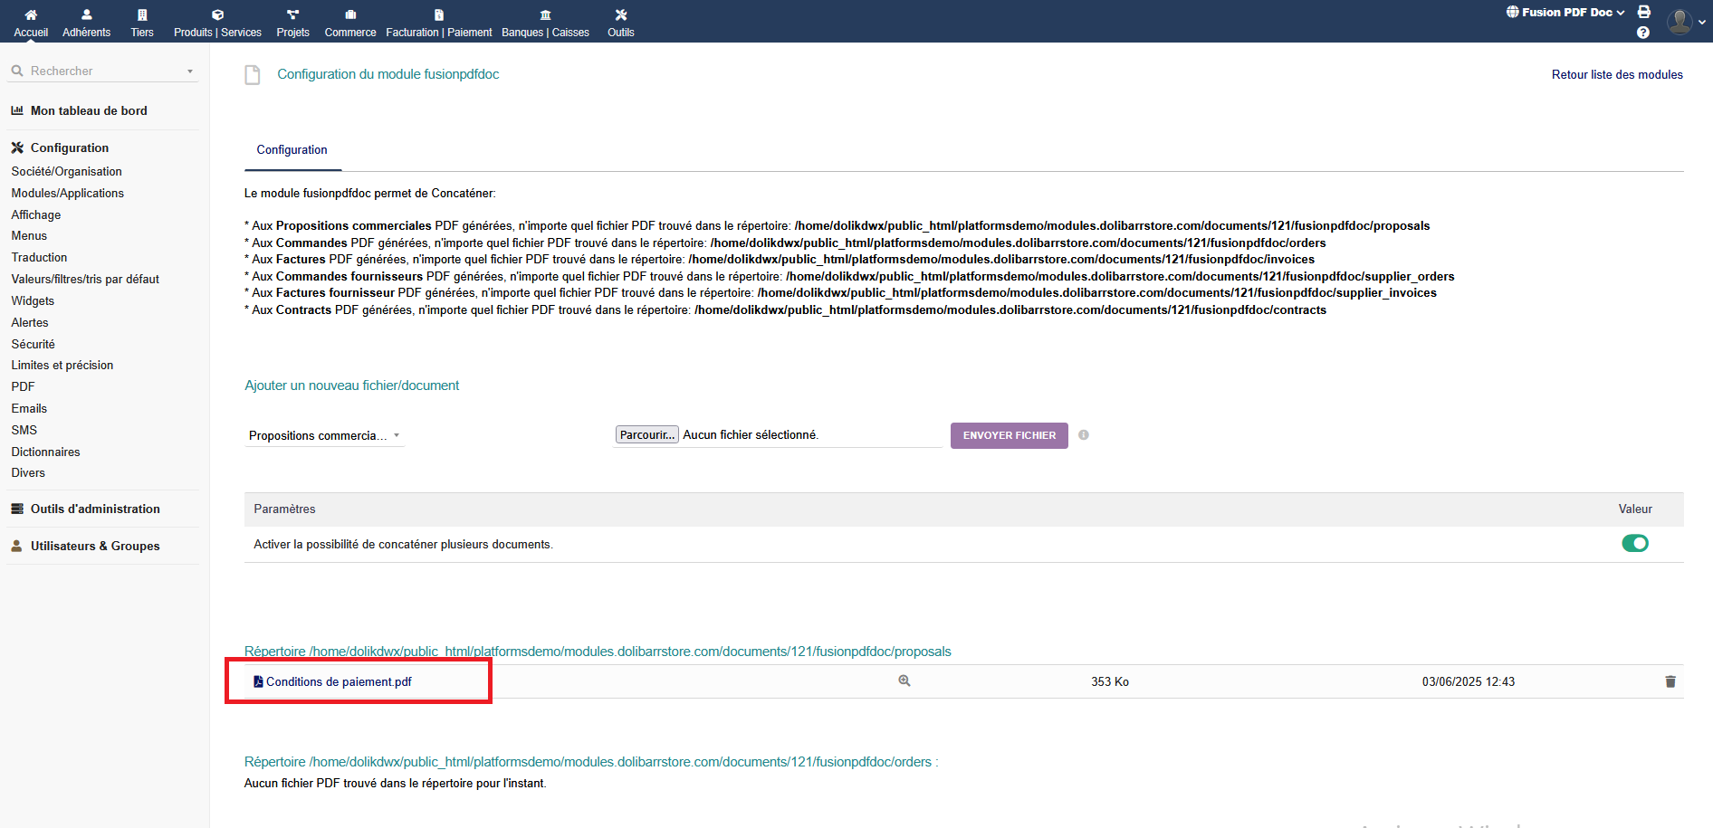The height and width of the screenshot is (828, 1713).
Task: Open the Adhérents menu icon
Action: pyautogui.click(x=86, y=15)
